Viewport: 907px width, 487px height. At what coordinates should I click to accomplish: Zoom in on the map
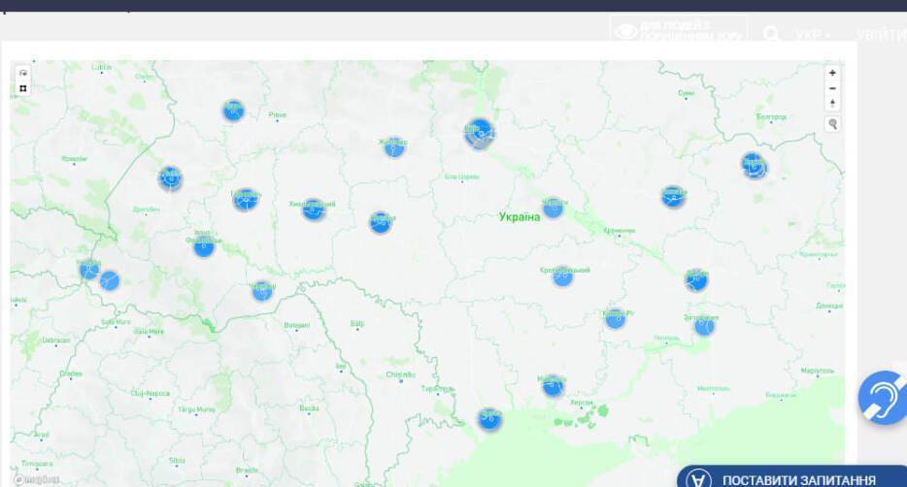(x=832, y=73)
